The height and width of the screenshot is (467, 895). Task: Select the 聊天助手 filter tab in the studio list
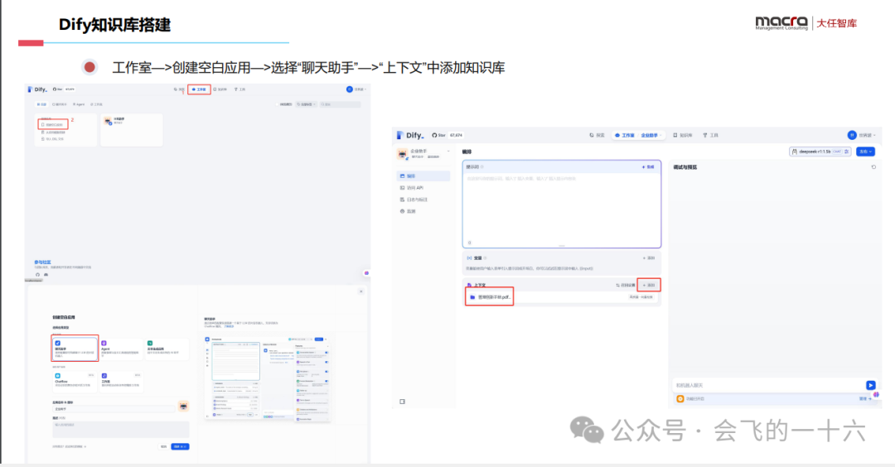point(60,104)
